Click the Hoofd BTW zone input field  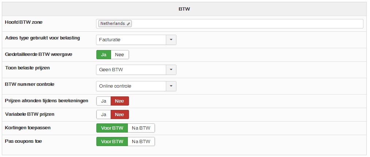245,24
